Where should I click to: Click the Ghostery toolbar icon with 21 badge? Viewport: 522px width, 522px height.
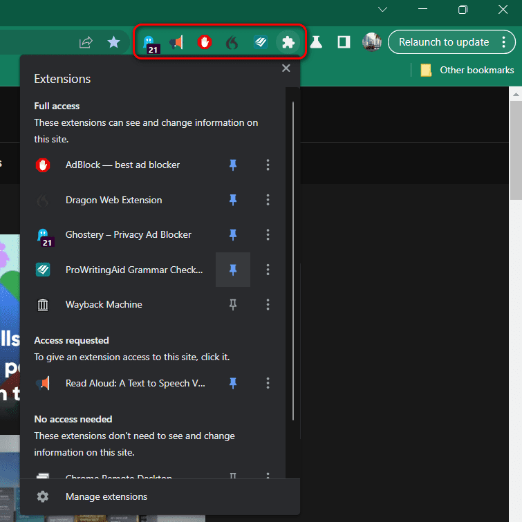click(x=150, y=44)
